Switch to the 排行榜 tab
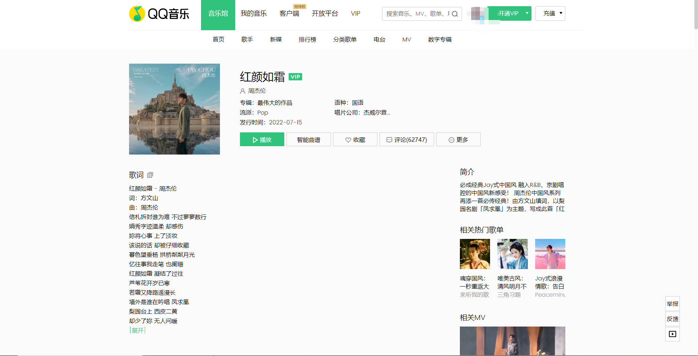 [x=307, y=40]
